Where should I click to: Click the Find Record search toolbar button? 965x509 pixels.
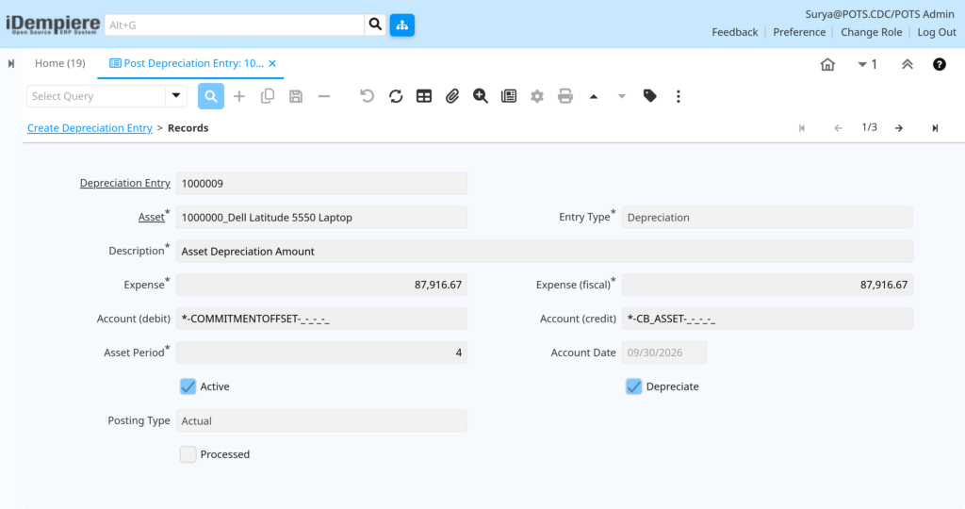210,96
